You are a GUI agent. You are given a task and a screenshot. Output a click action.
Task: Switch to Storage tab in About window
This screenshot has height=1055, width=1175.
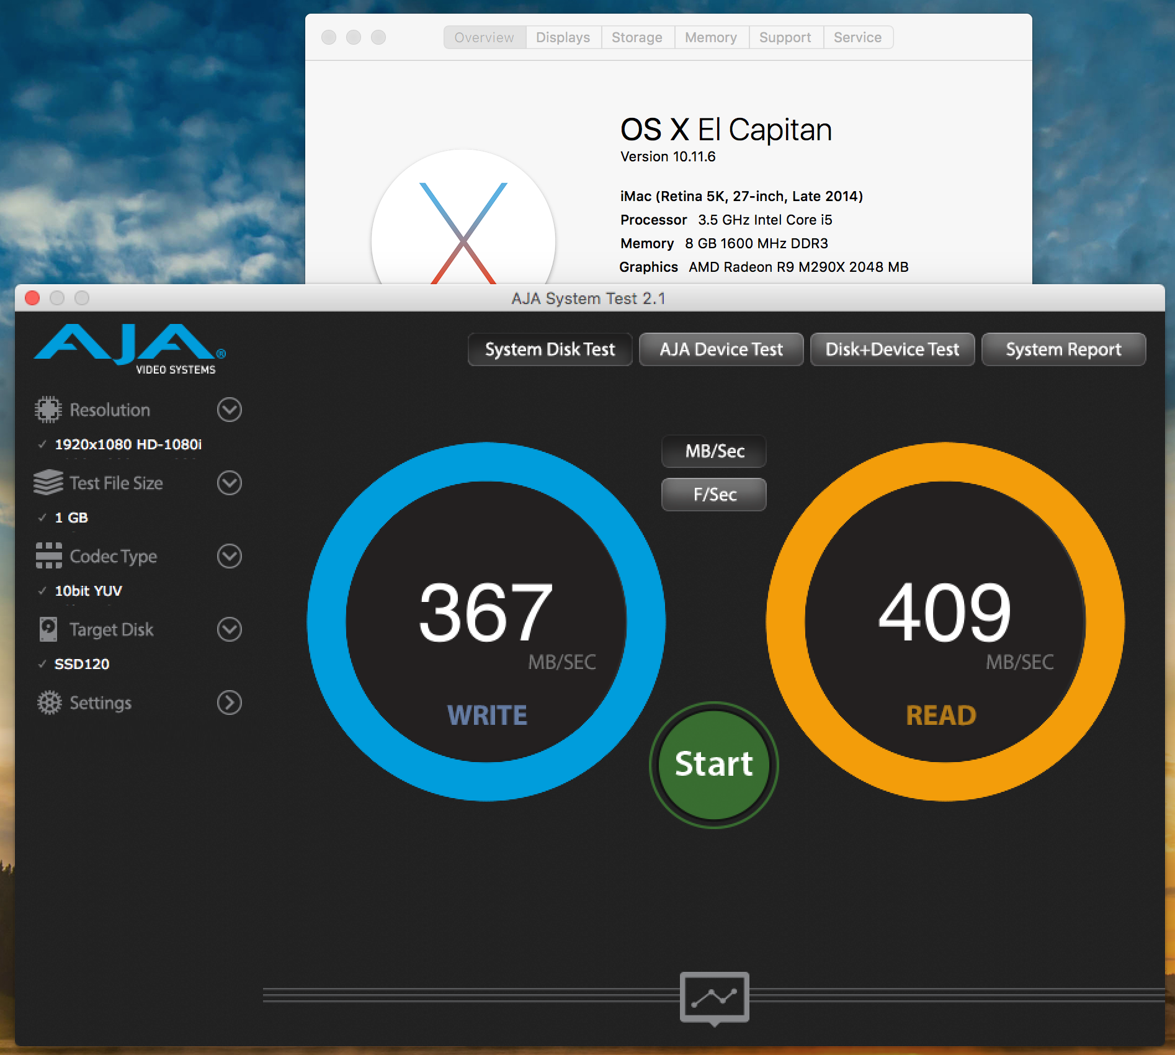[x=637, y=37]
